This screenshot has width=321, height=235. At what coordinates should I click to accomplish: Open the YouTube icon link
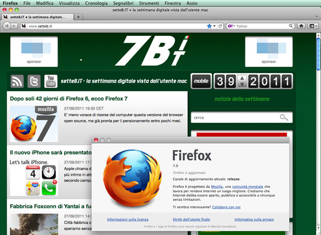51,81
